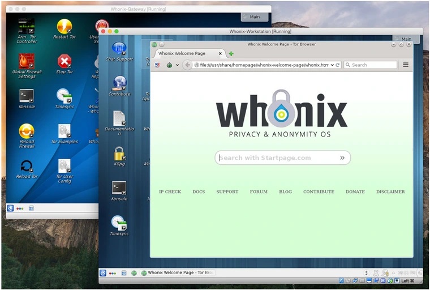This screenshot has height=290, width=430.
Task: Click the Tor Browser back arrow
Action: click(188, 65)
